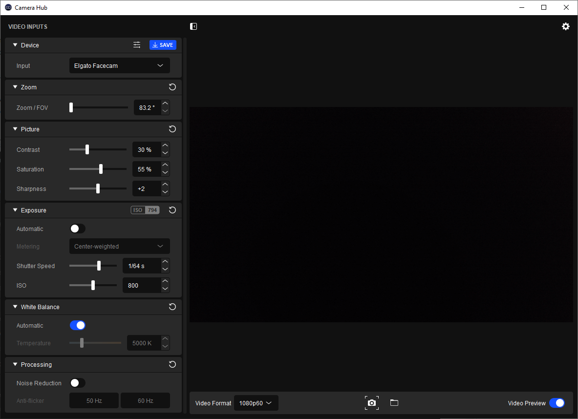Screen dimensions: 578x419
Task: Open device presets sliders icon
Action: (137, 44)
